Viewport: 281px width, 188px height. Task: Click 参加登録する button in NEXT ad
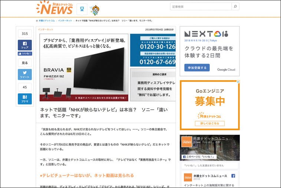(x=197, y=68)
